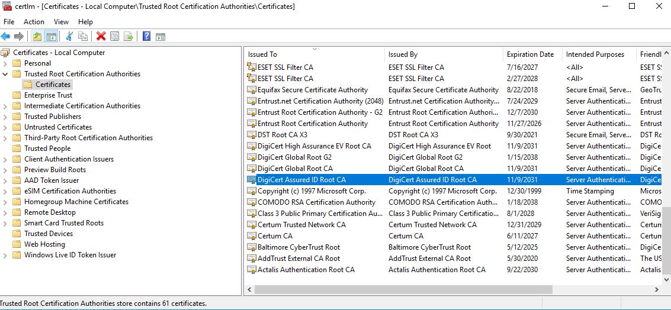Open the File menu

8,22
